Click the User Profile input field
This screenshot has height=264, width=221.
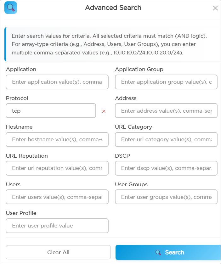point(57,226)
